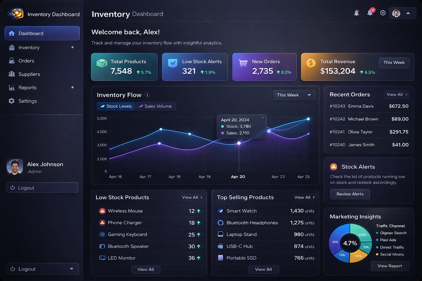This screenshot has height=281, width=422.
Task: Enable the Sales Volume overlay
Action: tap(156, 106)
